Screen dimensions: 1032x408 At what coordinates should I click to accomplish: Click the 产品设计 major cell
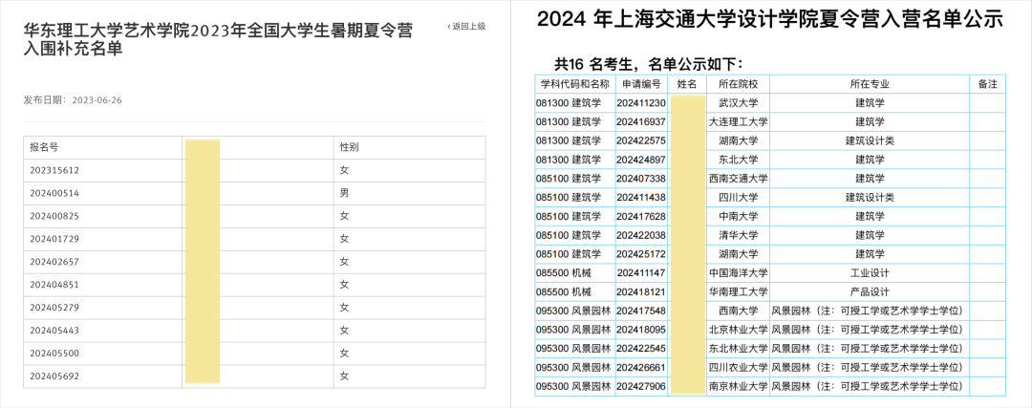tap(870, 291)
